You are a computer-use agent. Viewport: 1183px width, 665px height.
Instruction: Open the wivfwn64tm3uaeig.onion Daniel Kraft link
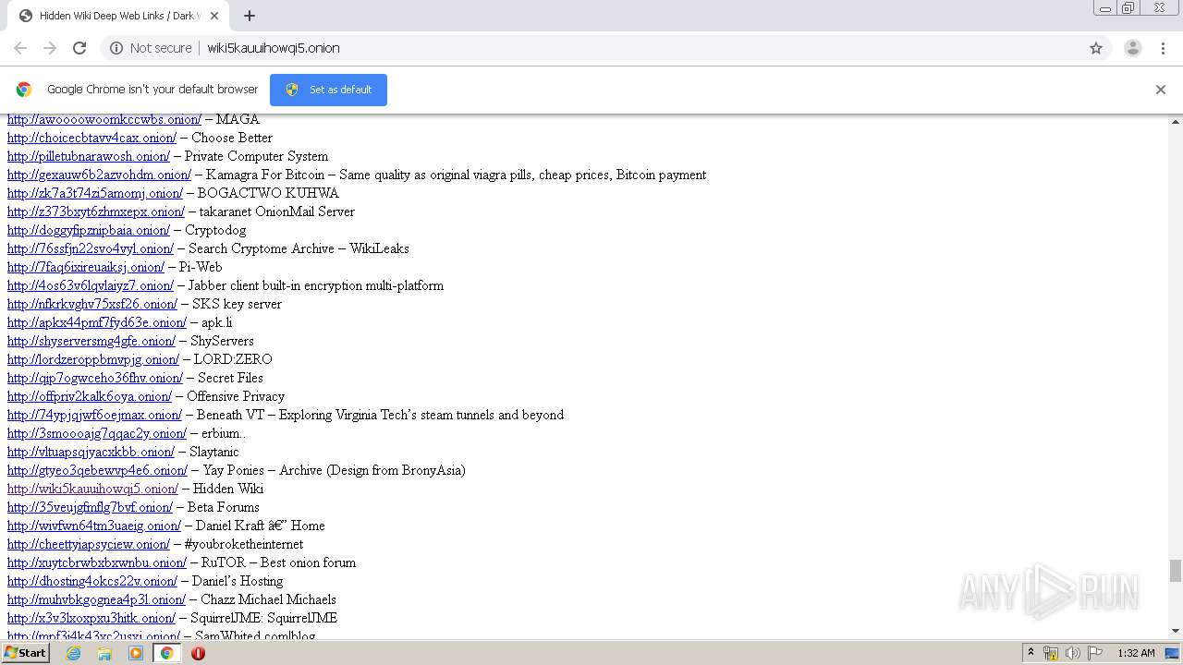[x=94, y=526]
